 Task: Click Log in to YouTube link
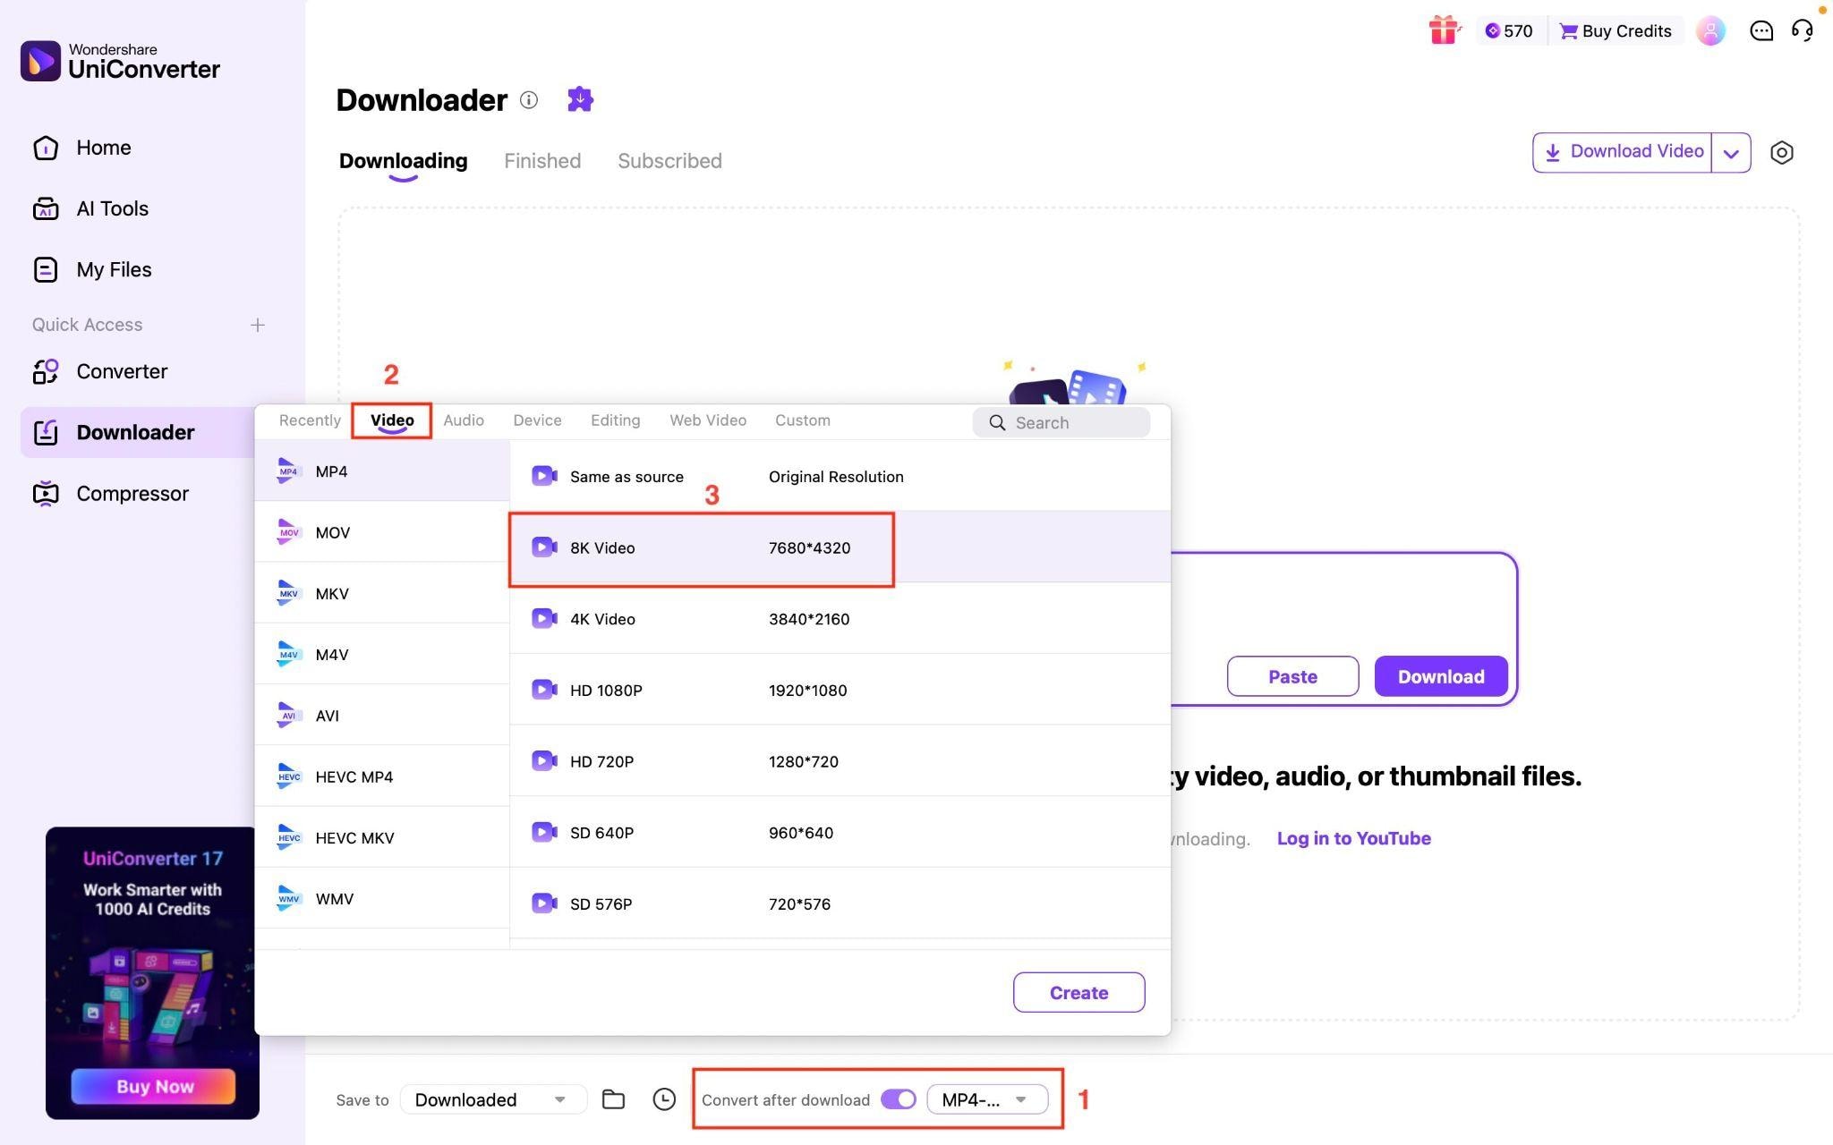pyautogui.click(x=1353, y=838)
